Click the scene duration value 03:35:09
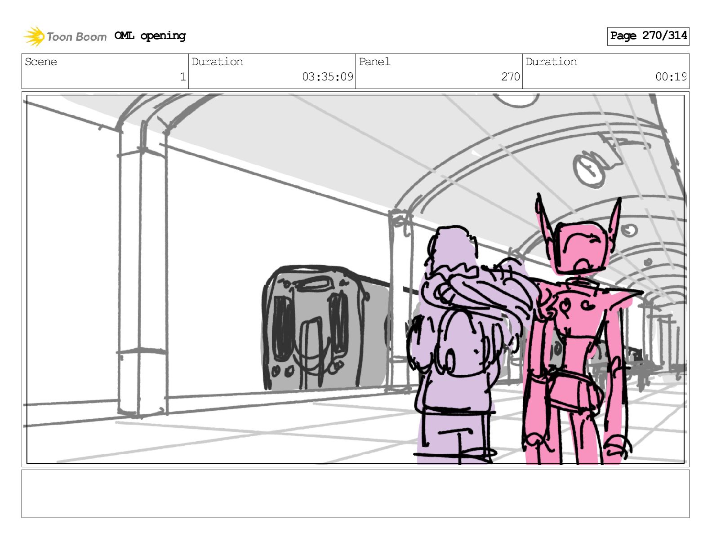 pos(327,77)
